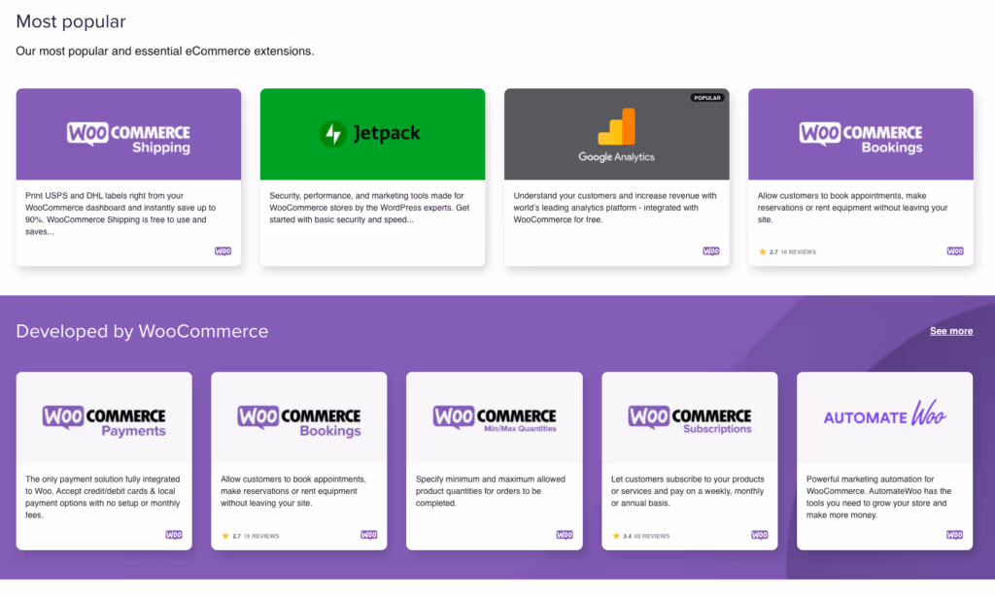
Task: Click the WooCommerce Shipping logo banner
Action: (x=127, y=133)
